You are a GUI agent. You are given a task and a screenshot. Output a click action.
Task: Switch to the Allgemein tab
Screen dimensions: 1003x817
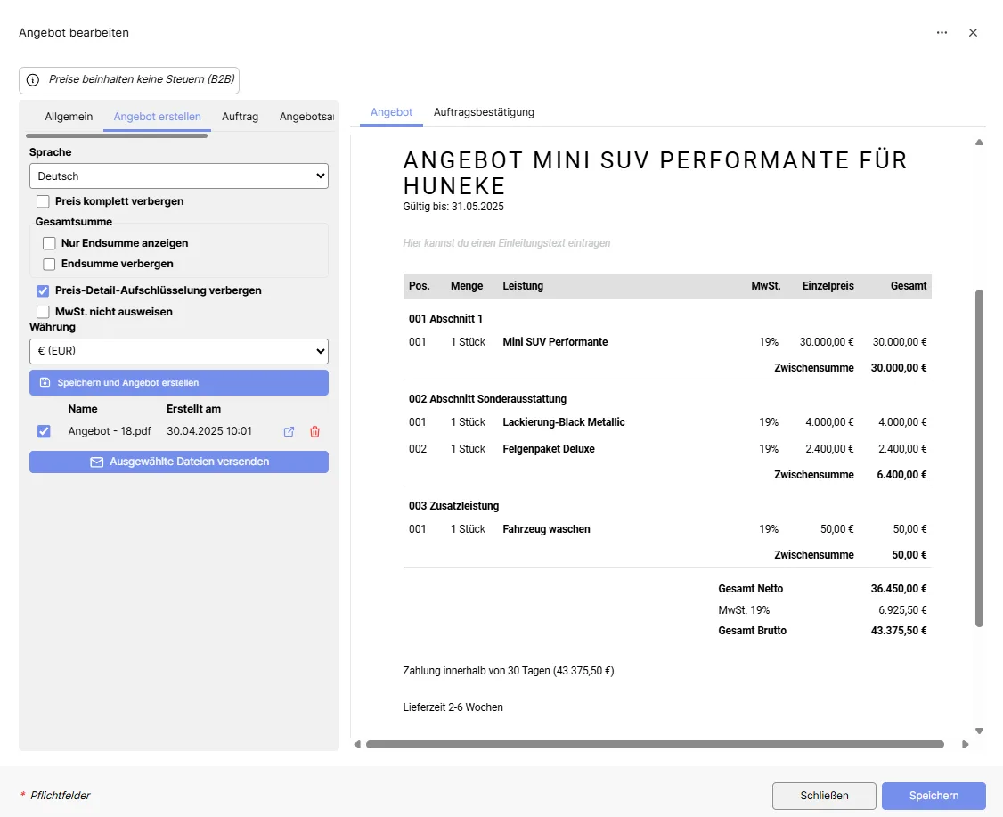tap(69, 117)
